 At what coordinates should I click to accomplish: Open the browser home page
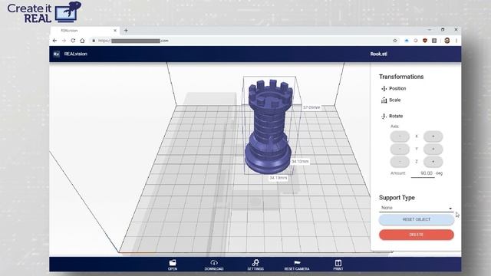tap(82, 41)
